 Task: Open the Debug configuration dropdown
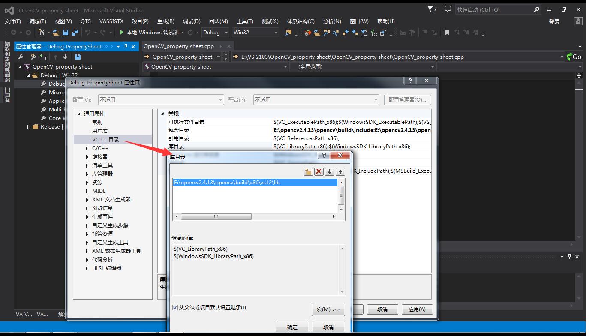215,32
